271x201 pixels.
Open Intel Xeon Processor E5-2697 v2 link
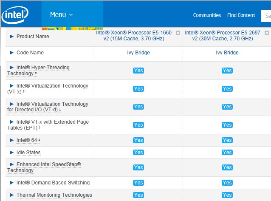click(x=223, y=36)
